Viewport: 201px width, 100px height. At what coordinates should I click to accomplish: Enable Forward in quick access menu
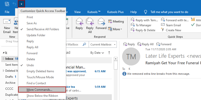[42, 53]
